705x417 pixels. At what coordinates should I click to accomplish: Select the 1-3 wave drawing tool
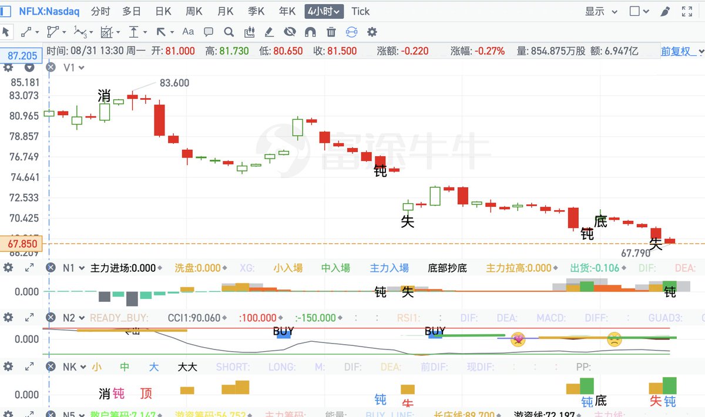(80, 32)
